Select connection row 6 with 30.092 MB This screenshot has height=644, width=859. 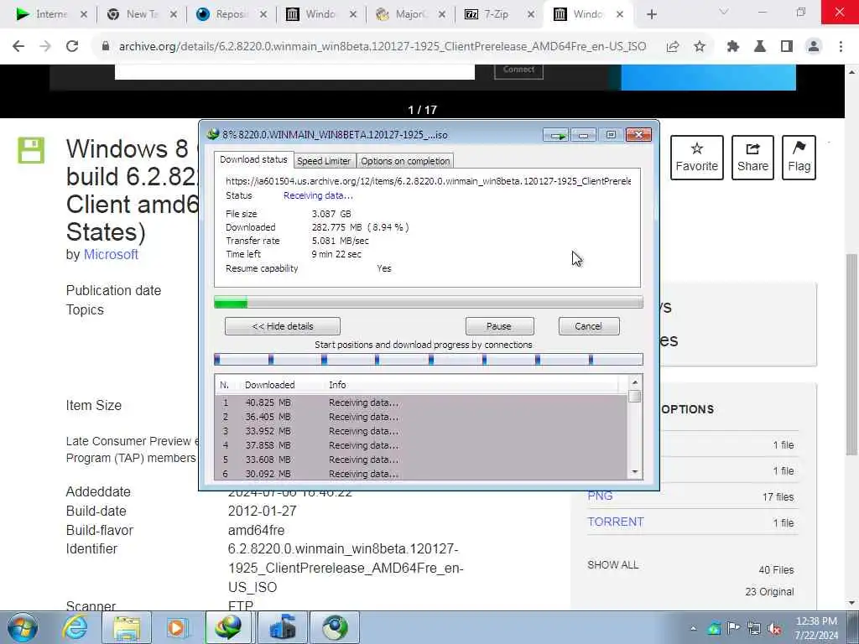421,474
